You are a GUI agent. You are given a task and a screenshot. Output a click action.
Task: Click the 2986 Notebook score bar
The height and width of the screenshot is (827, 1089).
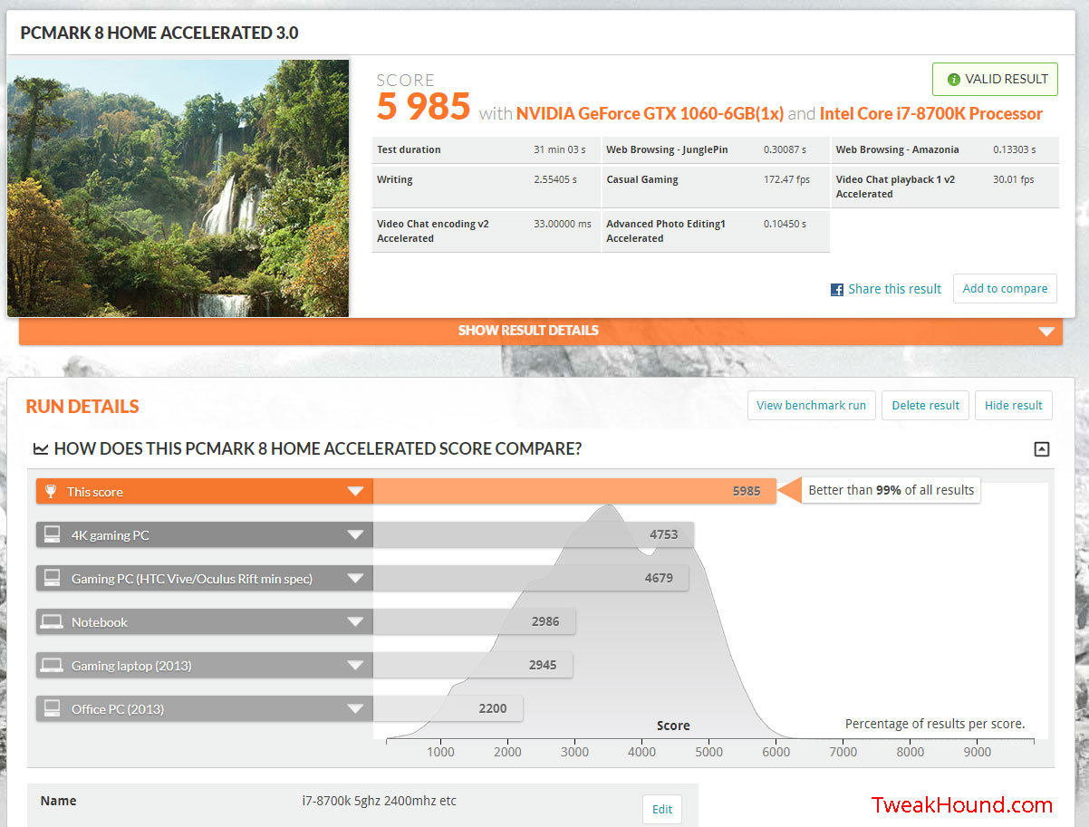coord(474,622)
